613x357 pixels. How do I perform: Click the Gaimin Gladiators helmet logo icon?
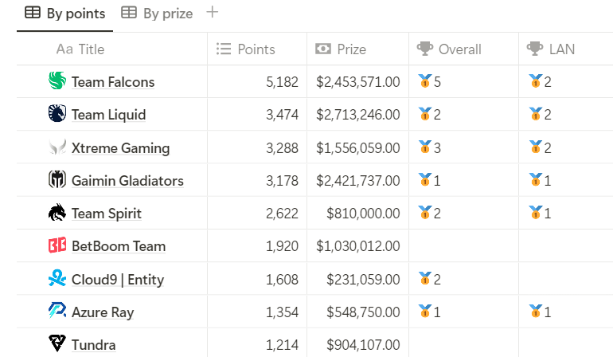pyautogui.click(x=57, y=179)
